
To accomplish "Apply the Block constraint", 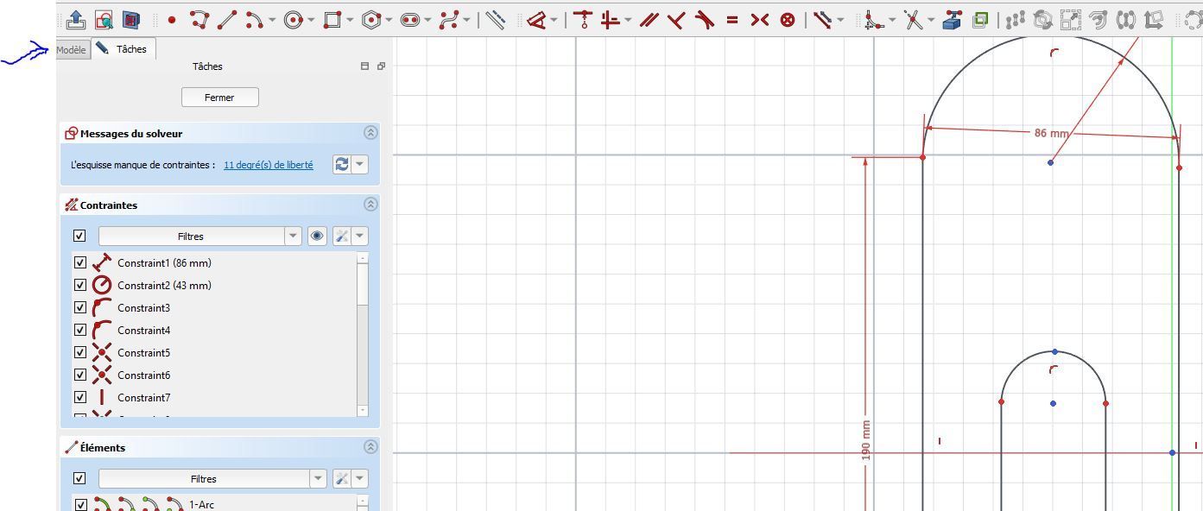I will click(x=787, y=19).
